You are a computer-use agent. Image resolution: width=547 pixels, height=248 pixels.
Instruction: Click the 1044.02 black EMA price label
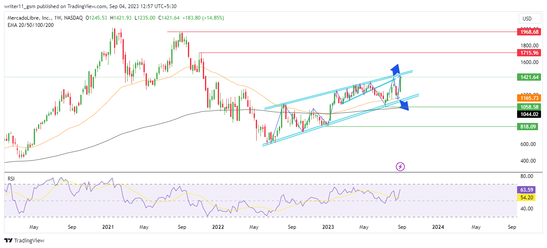529,114
